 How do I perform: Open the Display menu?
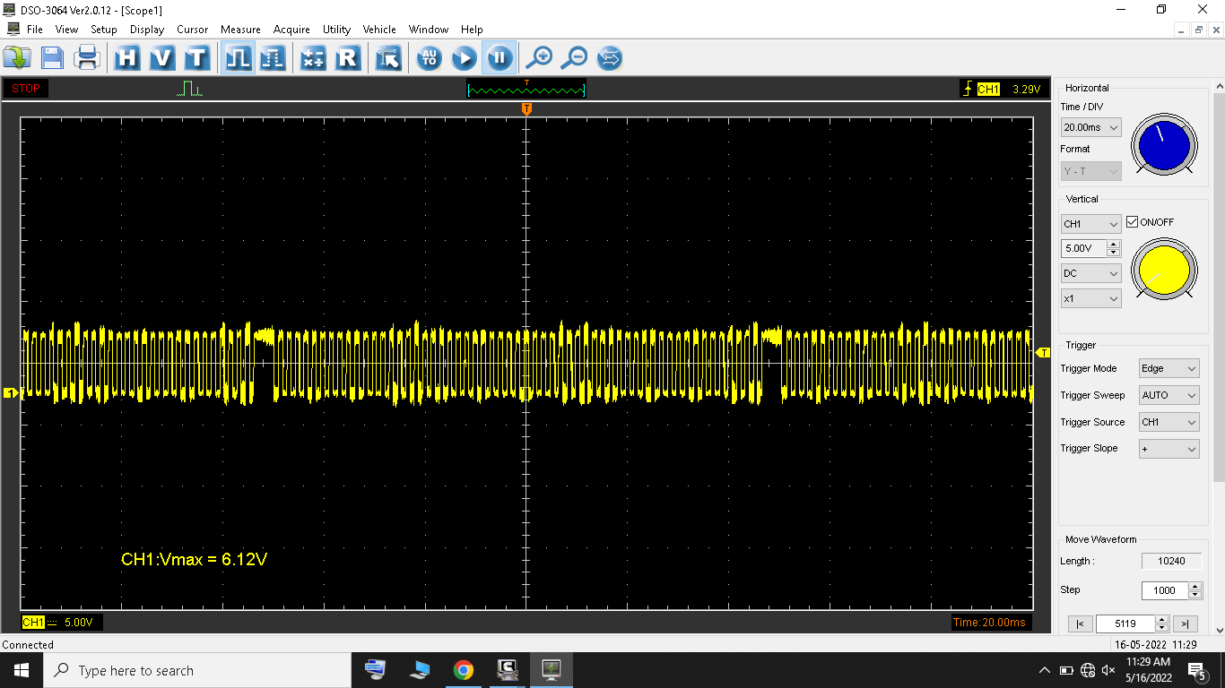point(147,29)
